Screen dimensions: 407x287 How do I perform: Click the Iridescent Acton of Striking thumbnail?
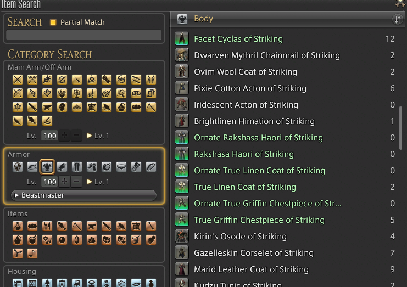pos(182,104)
